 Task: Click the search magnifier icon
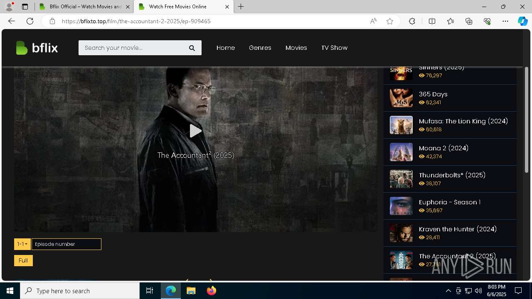192,48
